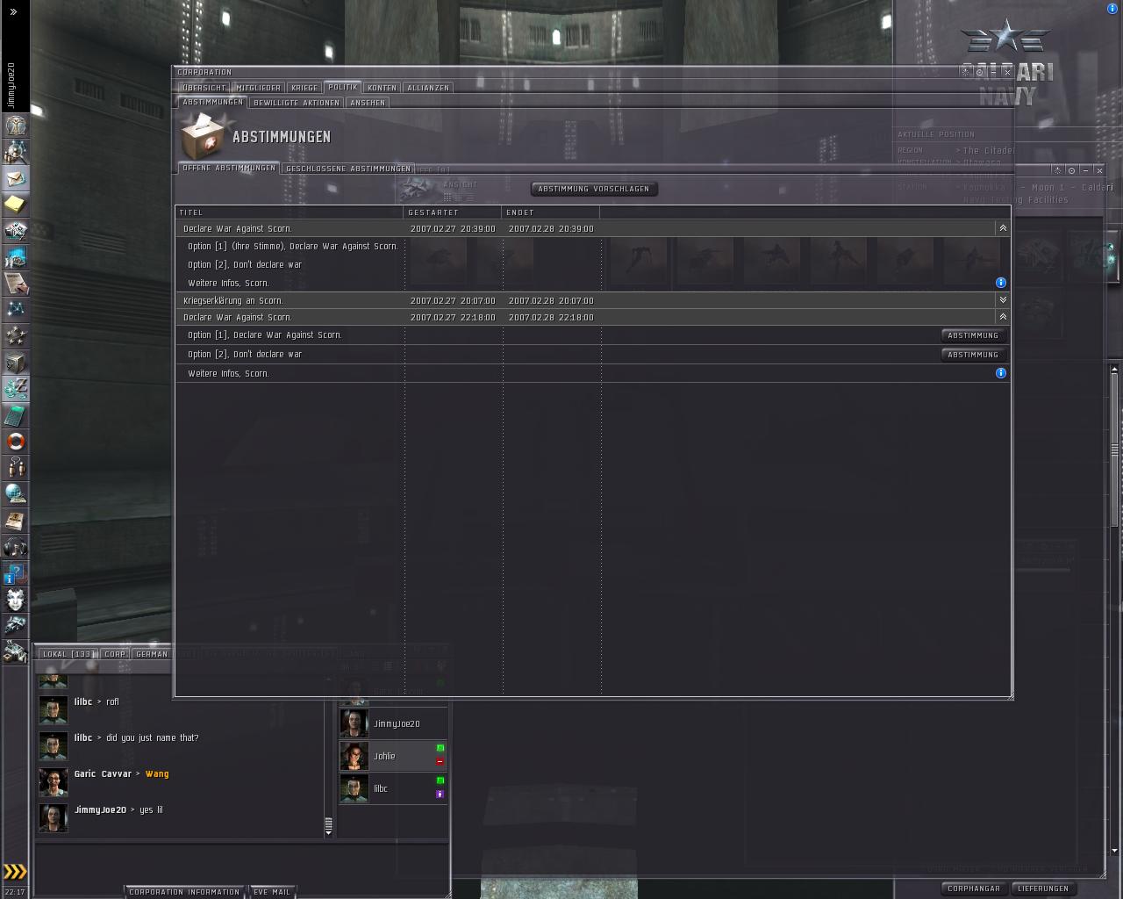
Task: Open the Corphangar button
Action: 974,888
